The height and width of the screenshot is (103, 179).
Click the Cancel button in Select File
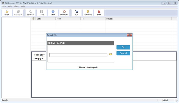click(123, 53)
